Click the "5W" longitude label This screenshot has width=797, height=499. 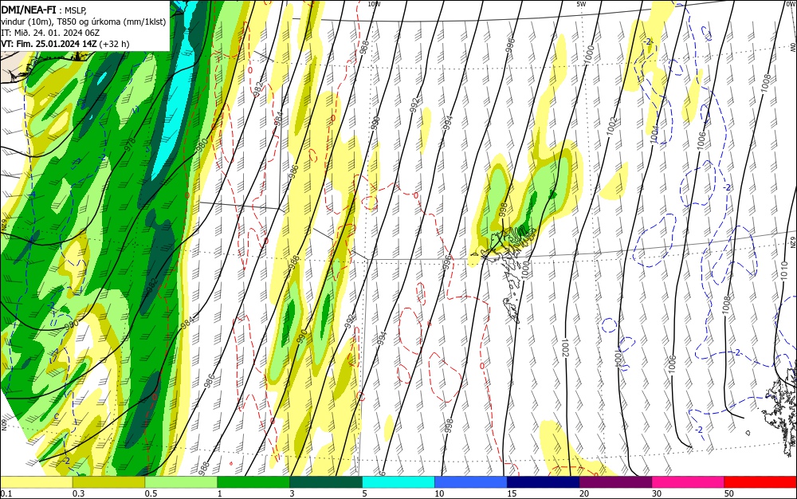point(582,4)
